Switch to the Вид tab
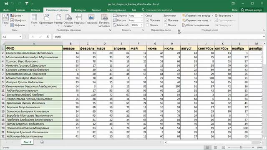Viewport: 267px width, 150px height. tap(134, 10)
